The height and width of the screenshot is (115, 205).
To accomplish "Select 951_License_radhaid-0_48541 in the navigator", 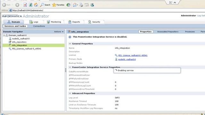I will [x=27, y=49].
